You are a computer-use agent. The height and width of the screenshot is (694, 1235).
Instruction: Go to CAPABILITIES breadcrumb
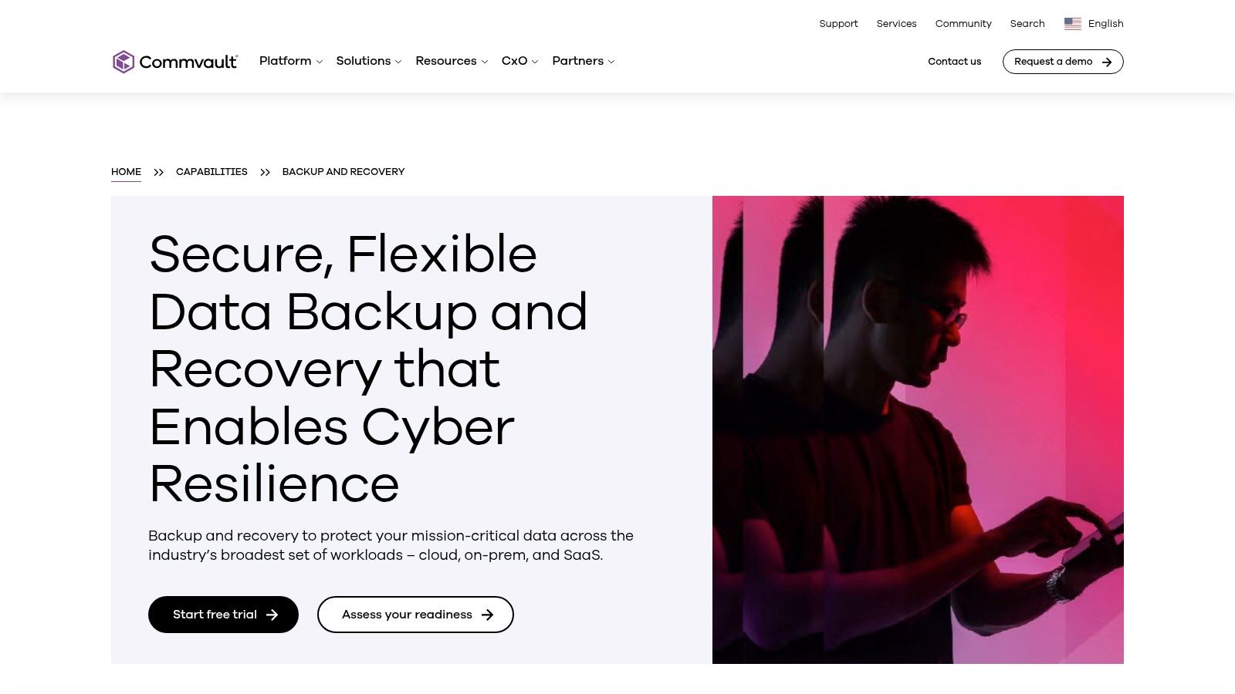pos(211,172)
